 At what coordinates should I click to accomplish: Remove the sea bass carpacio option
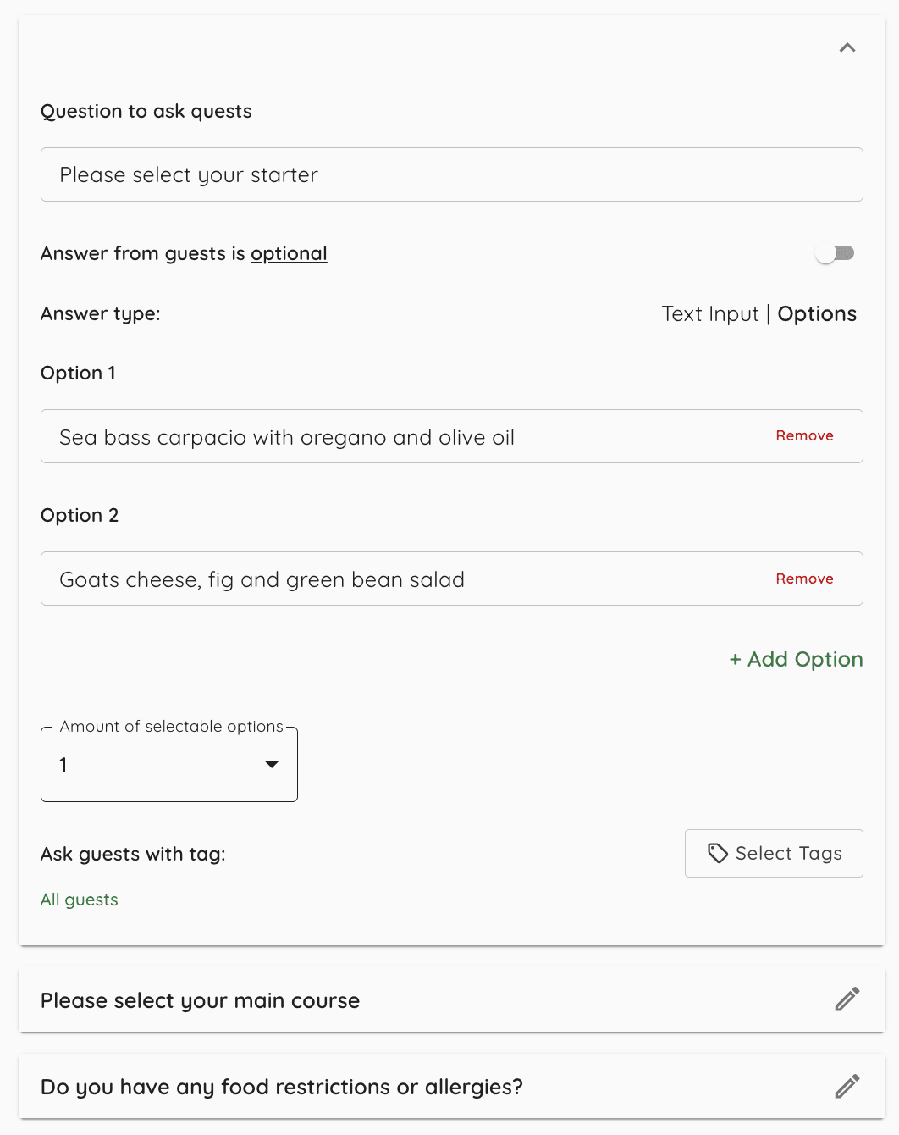[804, 435]
